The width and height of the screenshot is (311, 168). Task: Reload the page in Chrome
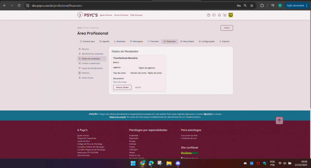click(19, 5)
